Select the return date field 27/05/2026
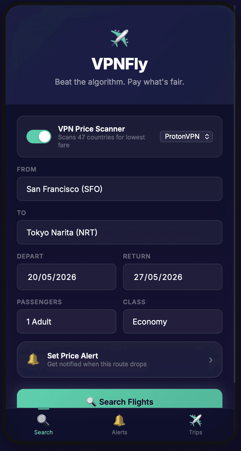 pyautogui.click(x=173, y=277)
